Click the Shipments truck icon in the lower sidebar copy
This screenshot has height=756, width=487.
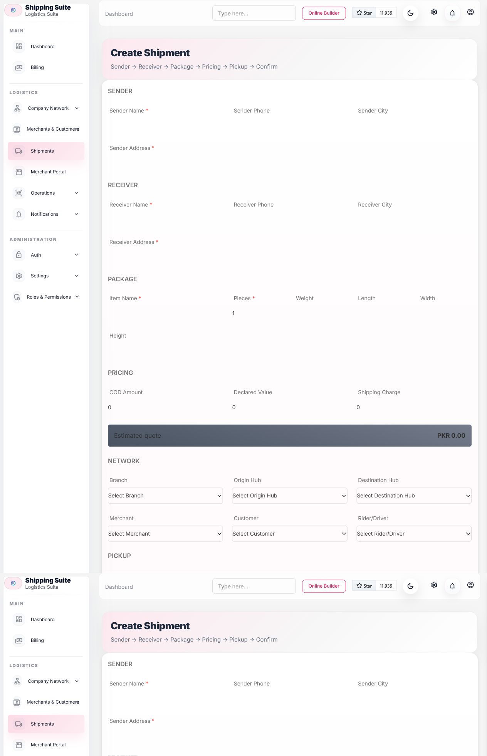pos(18,724)
